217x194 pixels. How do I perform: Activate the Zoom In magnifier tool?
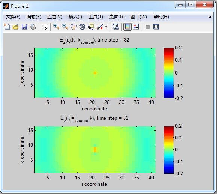pos(56,27)
